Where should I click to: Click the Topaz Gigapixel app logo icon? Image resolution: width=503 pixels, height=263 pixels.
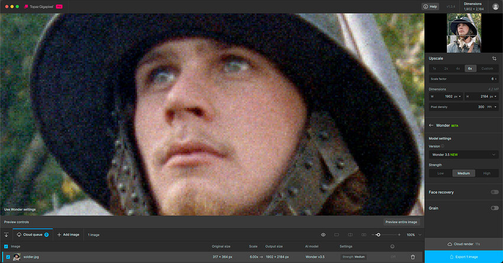tap(26, 7)
